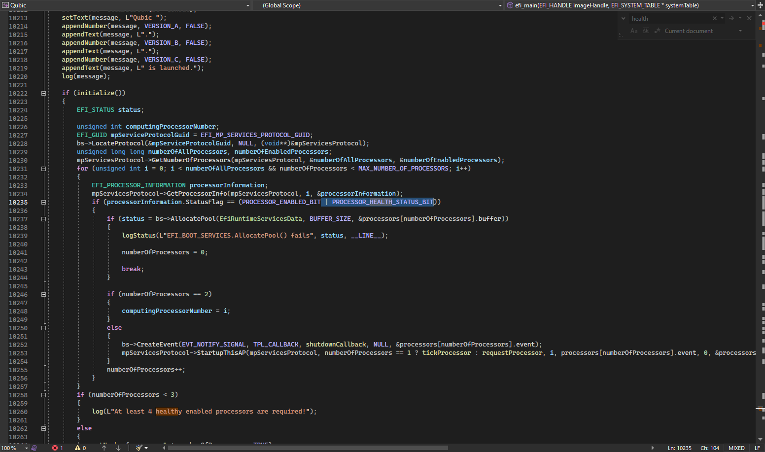This screenshot has height=452, width=765.
Task: Click 'log(message);' at line 10220
Action: pos(86,76)
